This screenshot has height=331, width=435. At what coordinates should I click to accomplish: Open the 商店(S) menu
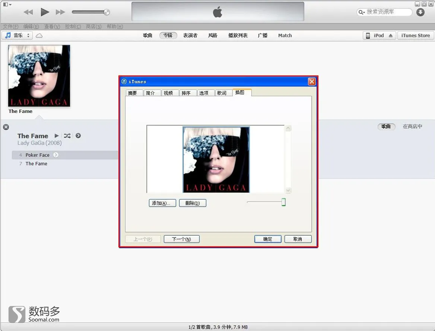(x=93, y=27)
